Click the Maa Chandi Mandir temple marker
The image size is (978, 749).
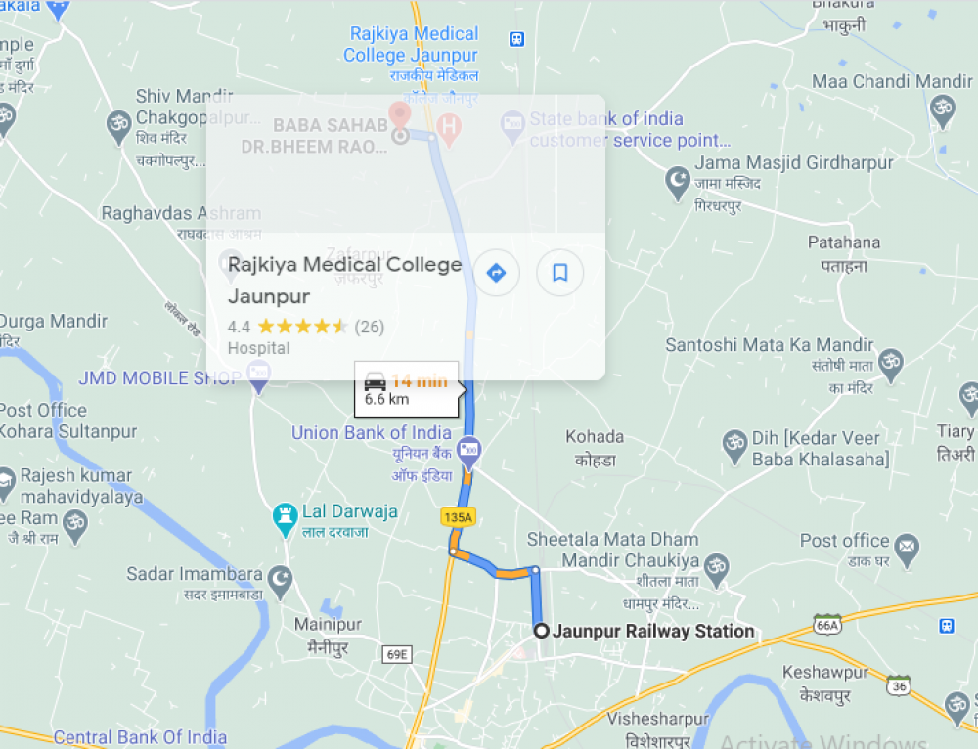tap(943, 111)
